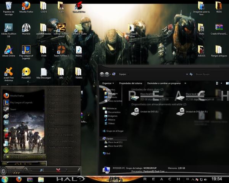Collapse the Unidades de disco duro (2) group

[x=147, y=90]
